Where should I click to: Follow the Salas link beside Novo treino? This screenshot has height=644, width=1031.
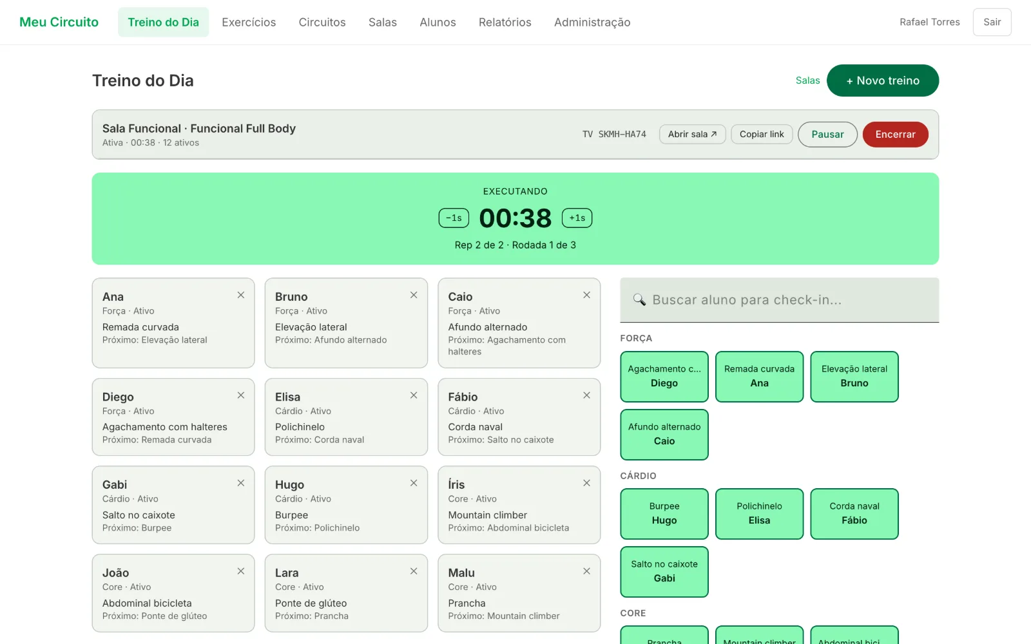tap(807, 80)
